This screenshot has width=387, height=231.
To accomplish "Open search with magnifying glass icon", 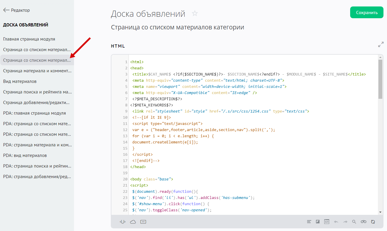I will [x=354, y=222].
